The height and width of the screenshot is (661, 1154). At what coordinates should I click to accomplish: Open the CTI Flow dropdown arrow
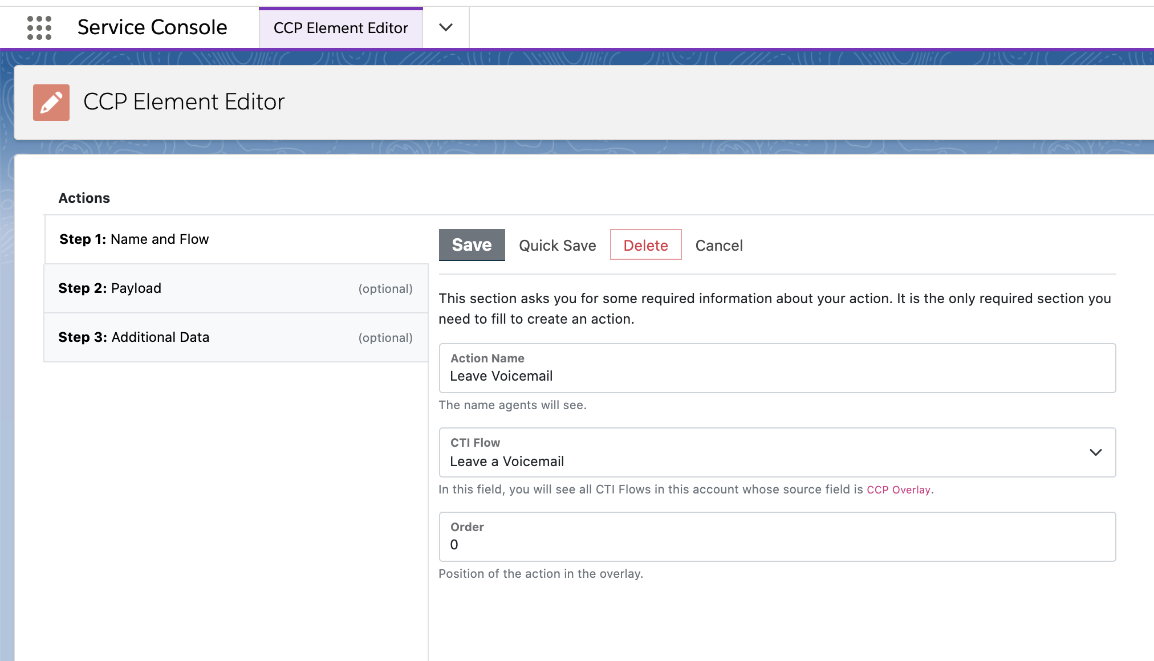click(x=1095, y=452)
